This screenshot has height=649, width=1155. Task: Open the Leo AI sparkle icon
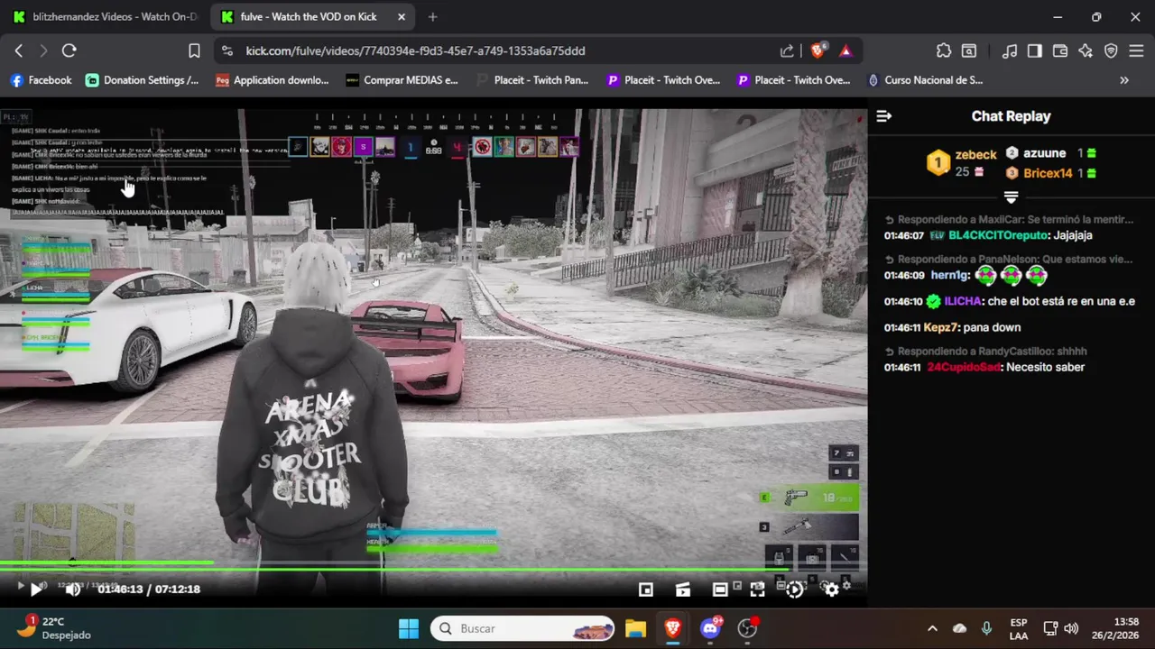1086,50
